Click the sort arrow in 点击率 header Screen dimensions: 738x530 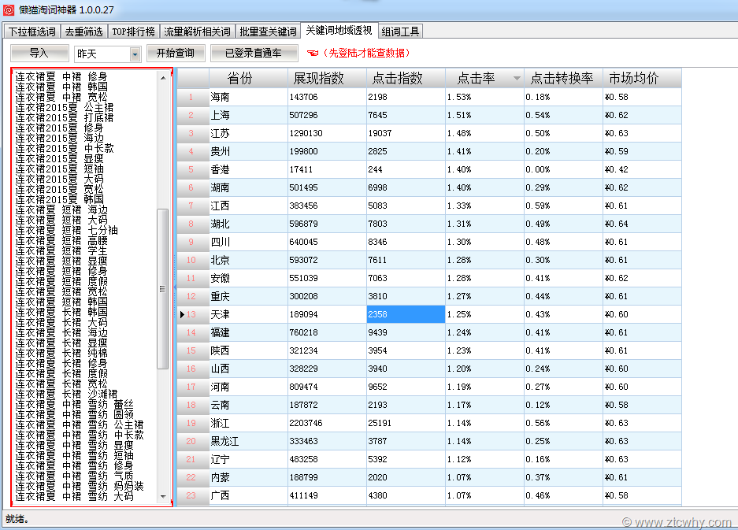pyautogui.click(x=517, y=79)
